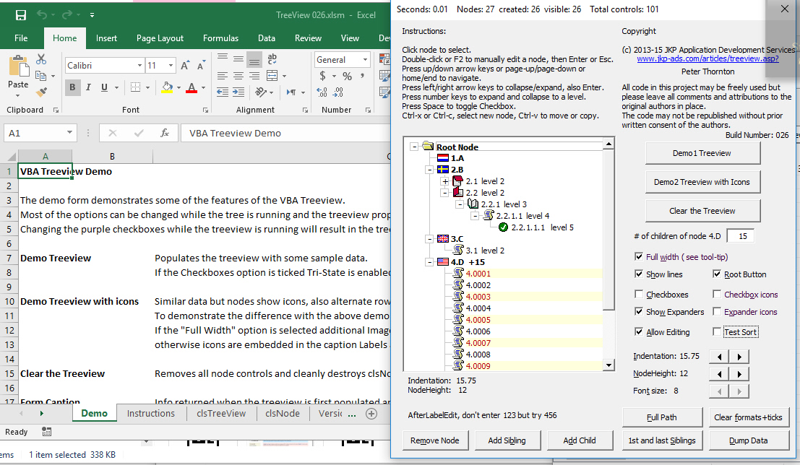The height and width of the screenshot is (465, 800).
Task: Collapse the Root Node in the treeview
Action: click(413, 146)
